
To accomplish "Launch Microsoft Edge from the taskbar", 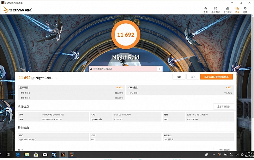I will click(18, 155).
